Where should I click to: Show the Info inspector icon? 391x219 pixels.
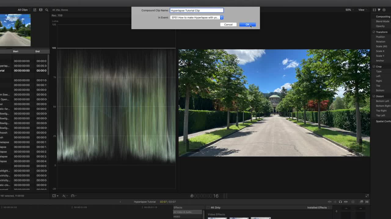[x=384, y=10]
